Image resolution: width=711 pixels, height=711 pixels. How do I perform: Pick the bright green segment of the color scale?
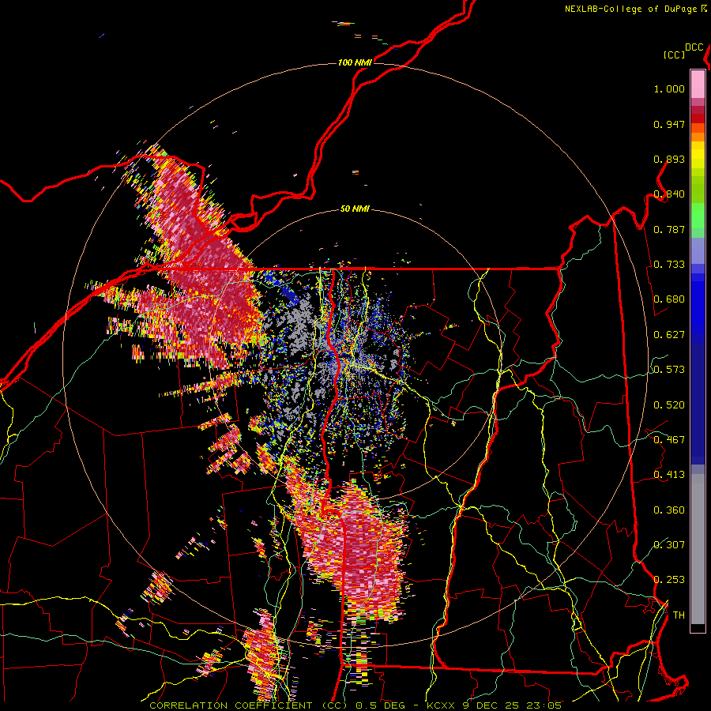point(698,216)
